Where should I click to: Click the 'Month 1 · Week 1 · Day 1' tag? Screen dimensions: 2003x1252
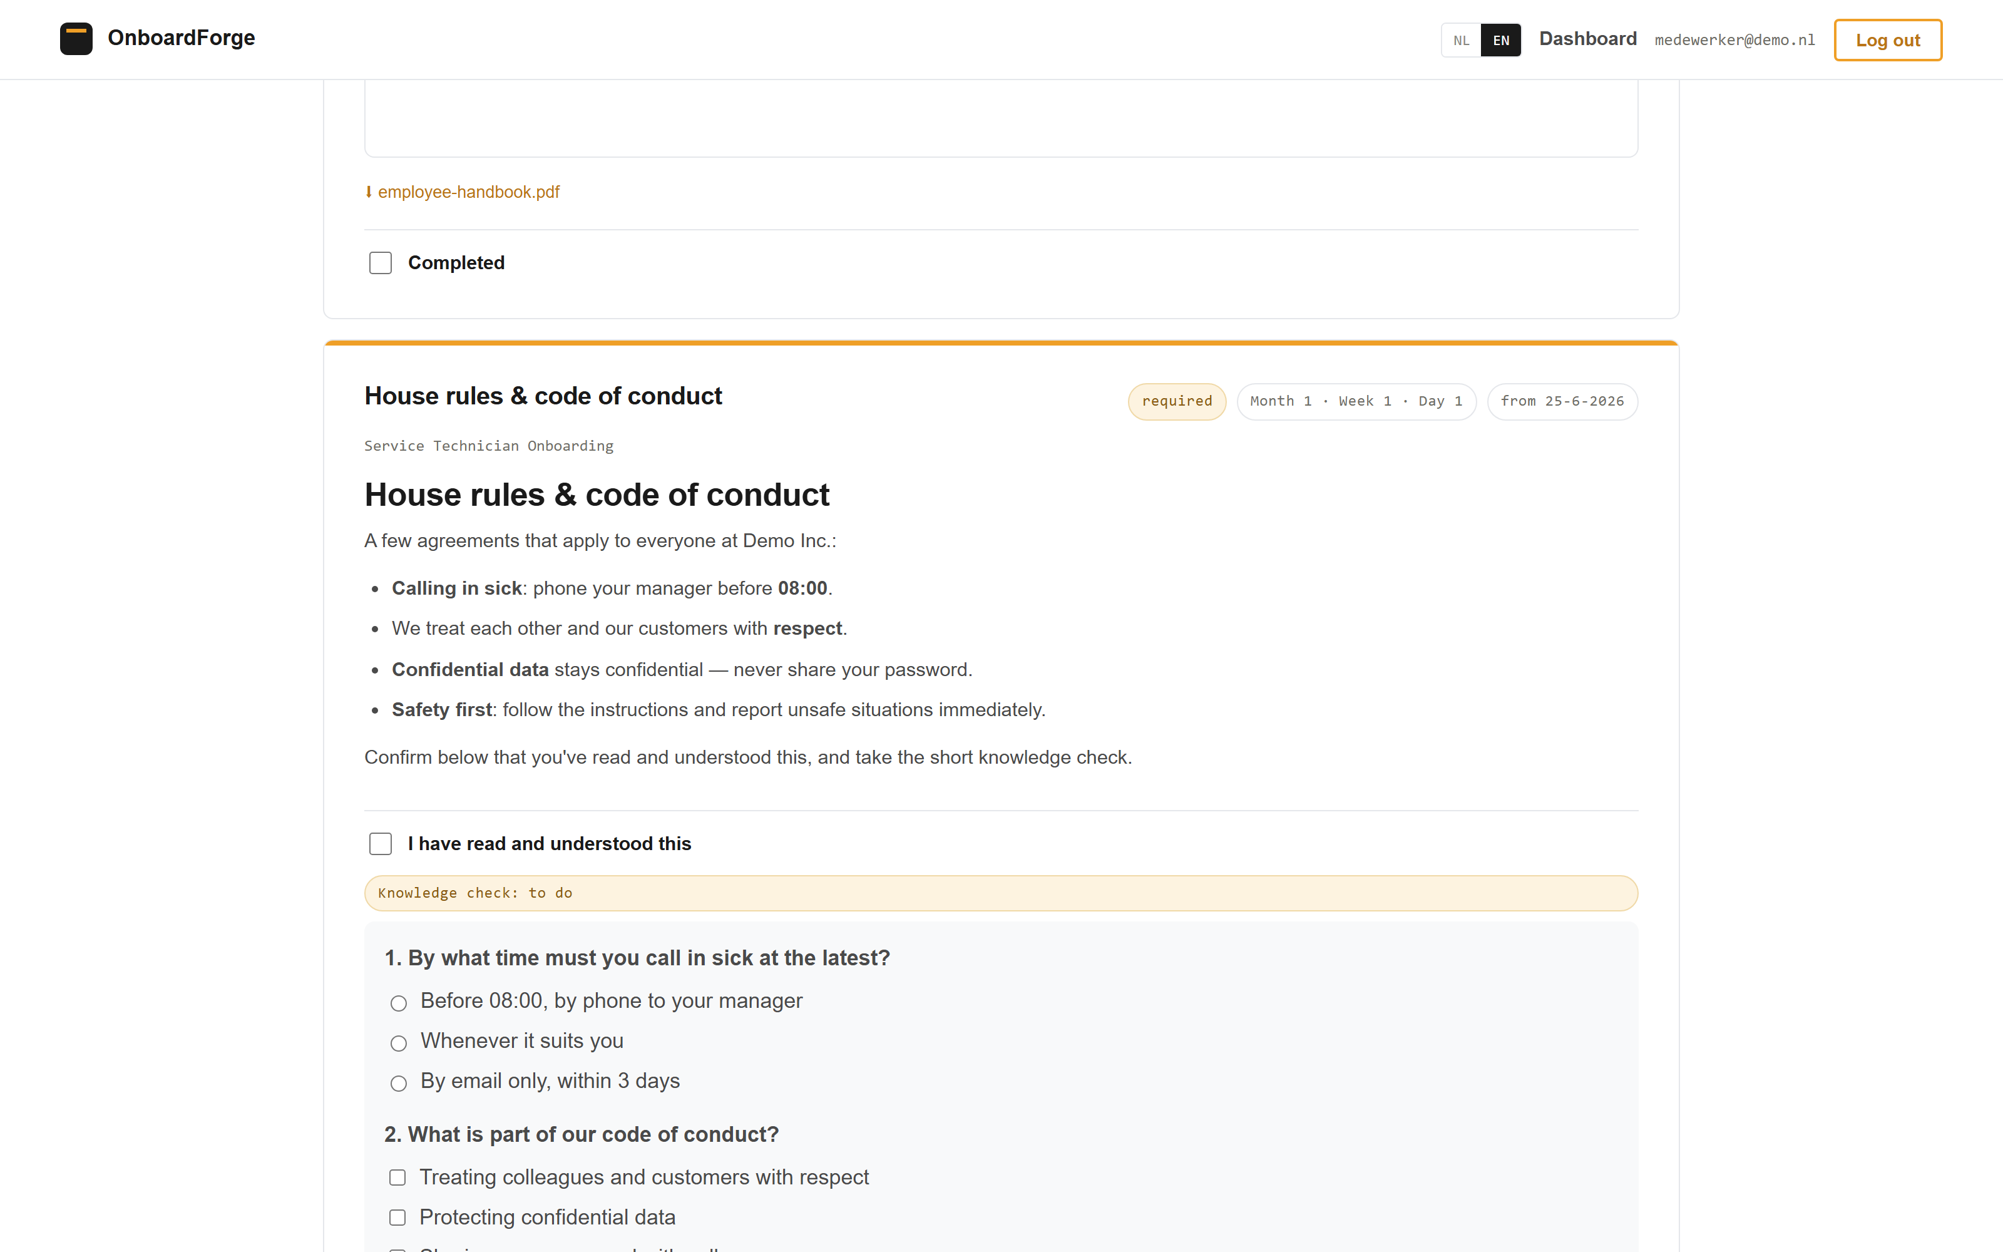[1356, 402]
